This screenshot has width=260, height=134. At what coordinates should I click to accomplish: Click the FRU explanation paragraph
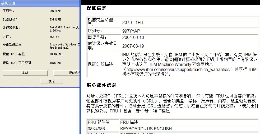(x=173, y=103)
